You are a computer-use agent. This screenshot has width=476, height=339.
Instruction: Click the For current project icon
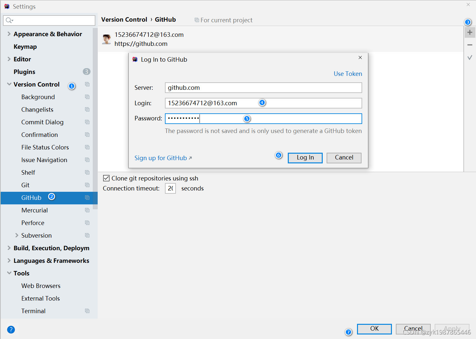pos(197,20)
